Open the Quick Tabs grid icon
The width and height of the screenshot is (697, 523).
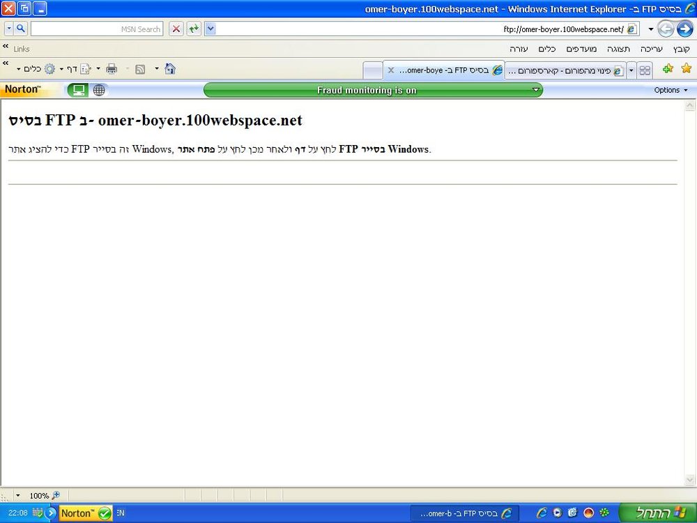click(x=645, y=70)
